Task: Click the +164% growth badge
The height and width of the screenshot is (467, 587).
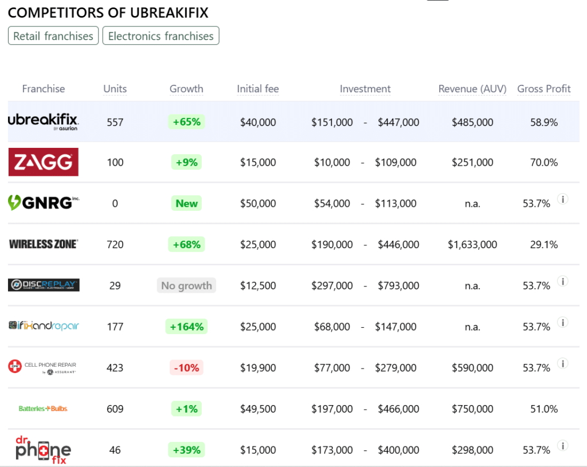Action: 186,326
